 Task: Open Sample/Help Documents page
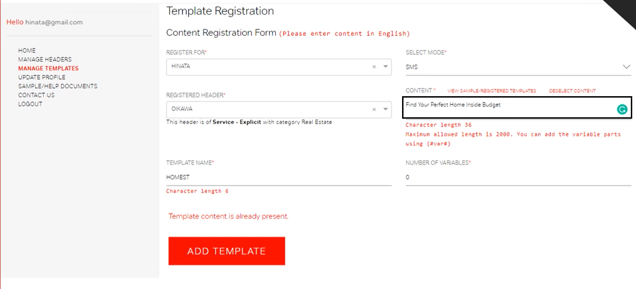(58, 86)
